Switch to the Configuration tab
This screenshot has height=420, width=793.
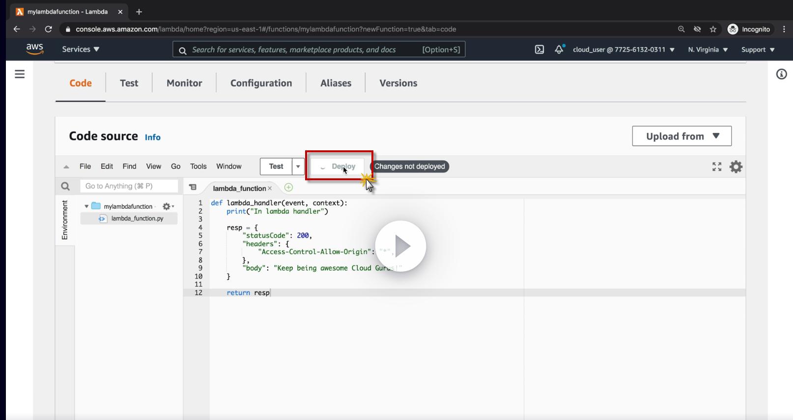tap(261, 83)
